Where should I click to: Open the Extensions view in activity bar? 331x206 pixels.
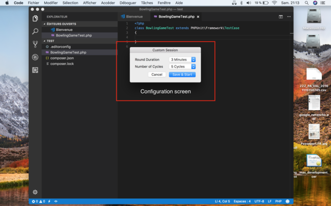tap(35, 70)
